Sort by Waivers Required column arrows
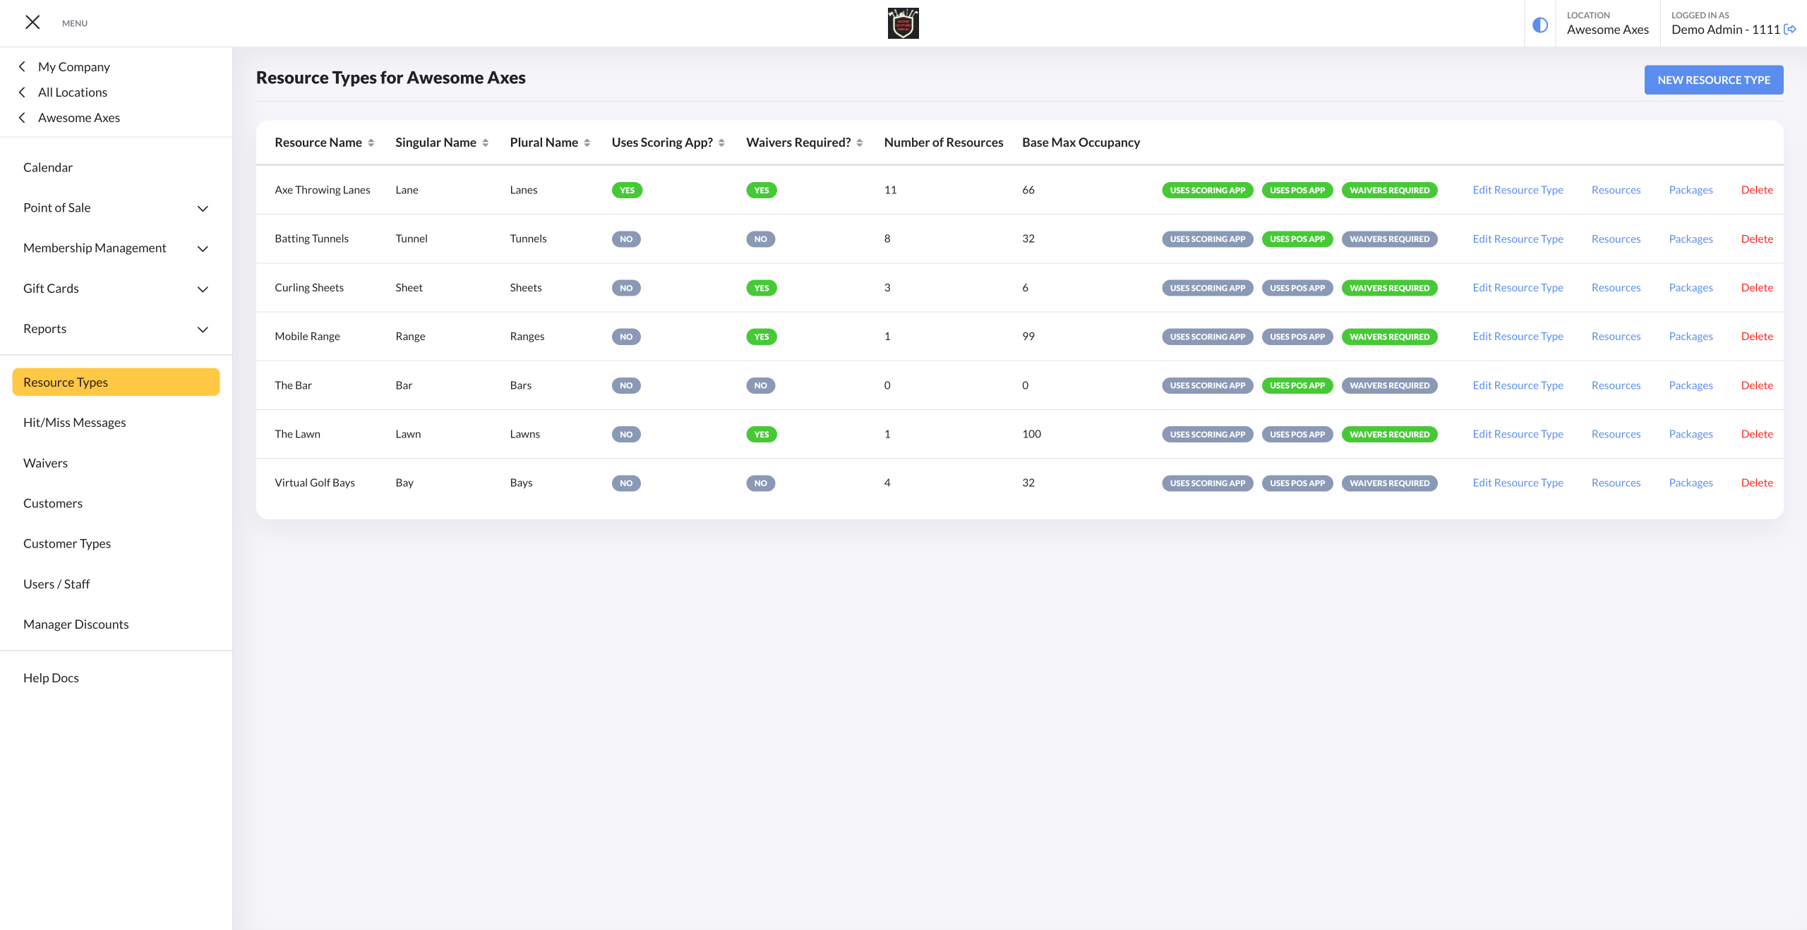 (x=860, y=143)
